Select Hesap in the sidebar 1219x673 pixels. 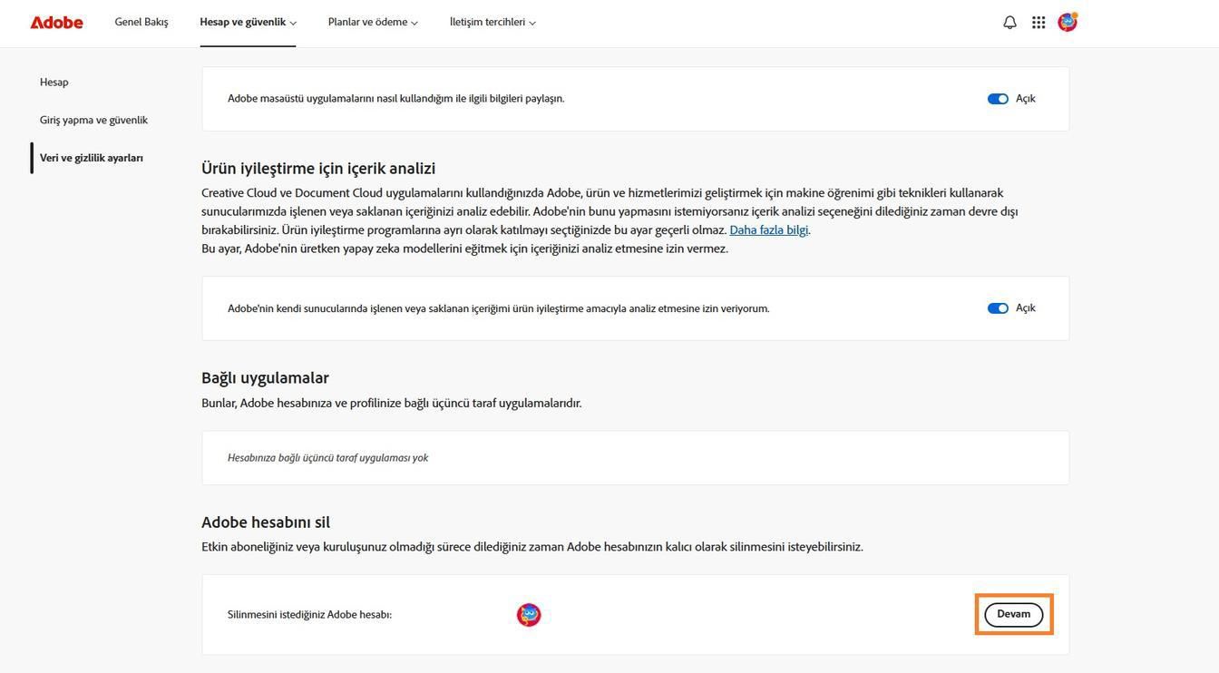54,81
